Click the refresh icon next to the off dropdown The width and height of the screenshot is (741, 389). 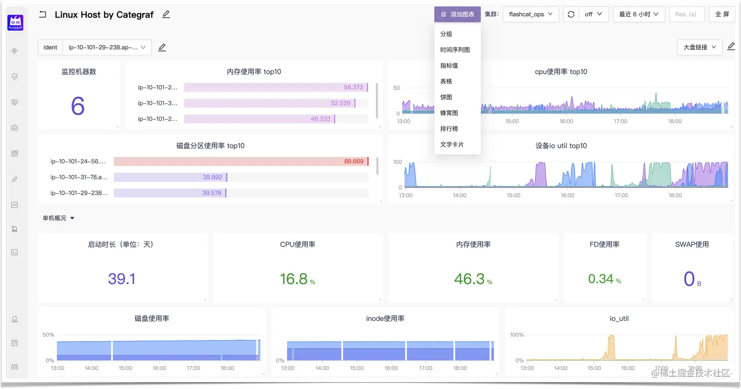coord(570,14)
